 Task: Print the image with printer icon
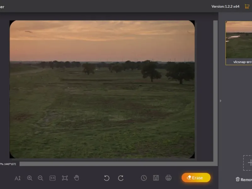169,178
